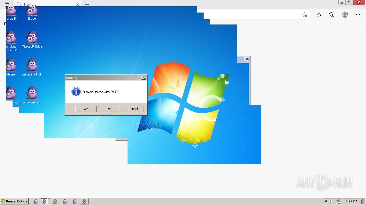The height and width of the screenshot is (205, 366).
Task: Click the blue info icon in Bonzify dialog
Action: click(76, 92)
